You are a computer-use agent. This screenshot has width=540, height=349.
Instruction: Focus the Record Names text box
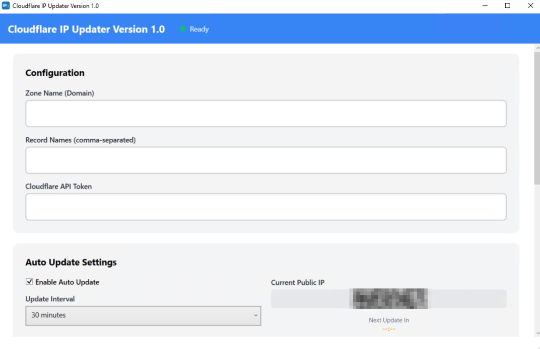[x=266, y=160]
